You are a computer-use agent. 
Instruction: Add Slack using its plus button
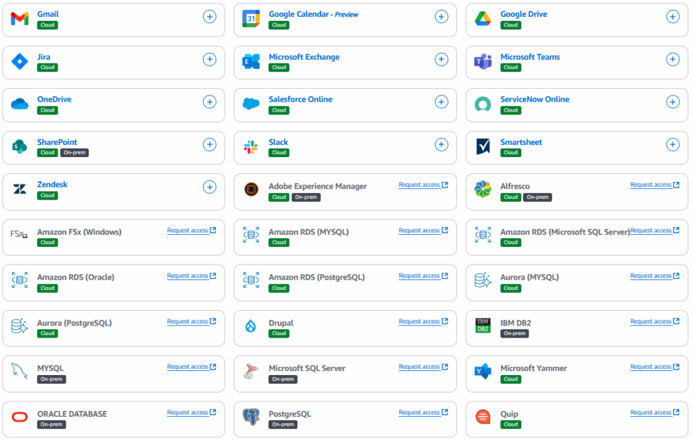[x=441, y=145]
